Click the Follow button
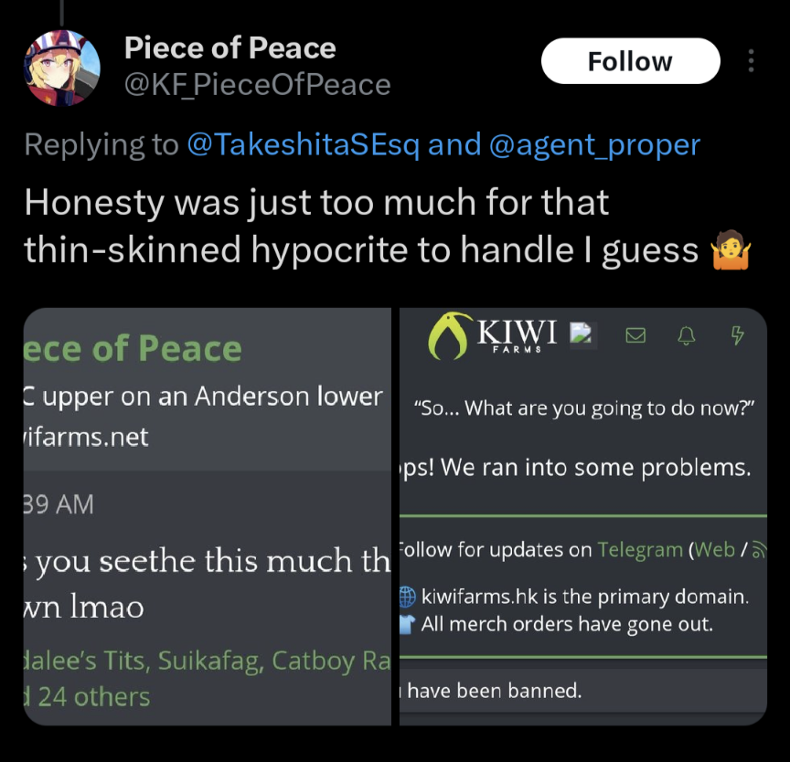Viewport: 790px width, 762px height. click(x=630, y=61)
